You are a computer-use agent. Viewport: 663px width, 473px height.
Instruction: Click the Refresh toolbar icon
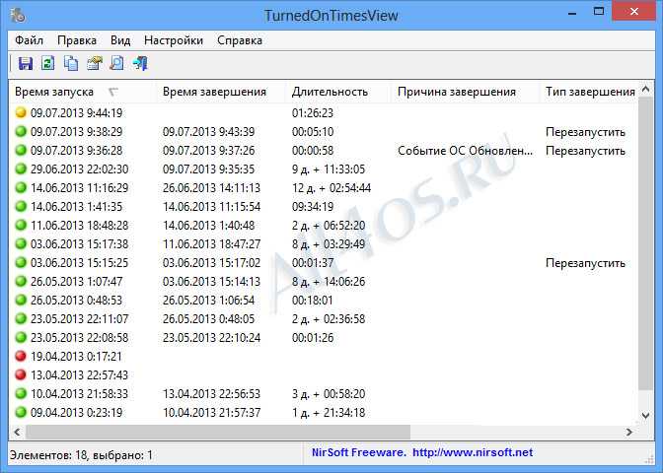pos(47,63)
